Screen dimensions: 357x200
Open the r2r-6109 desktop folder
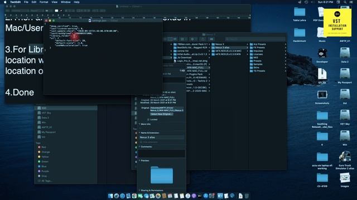pyautogui.click(x=322, y=178)
